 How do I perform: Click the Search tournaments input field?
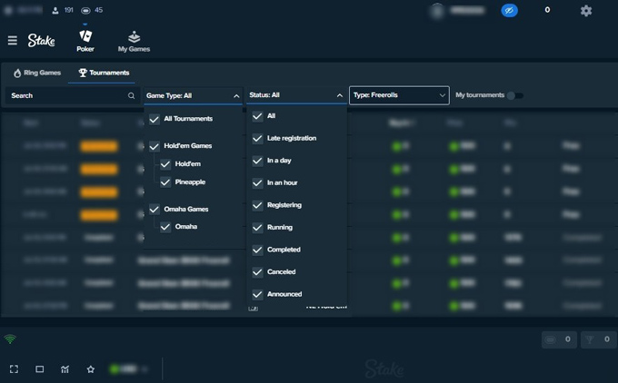click(x=68, y=95)
